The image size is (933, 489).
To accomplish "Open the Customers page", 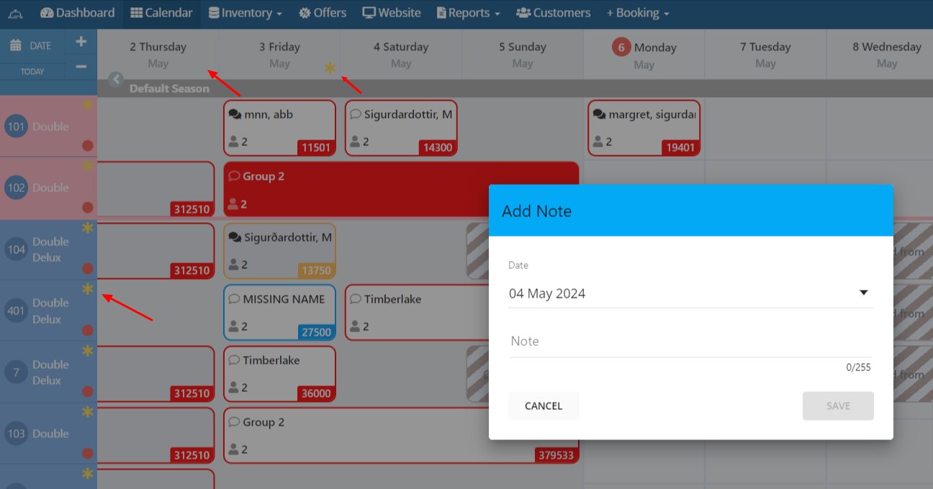I will (553, 13).
